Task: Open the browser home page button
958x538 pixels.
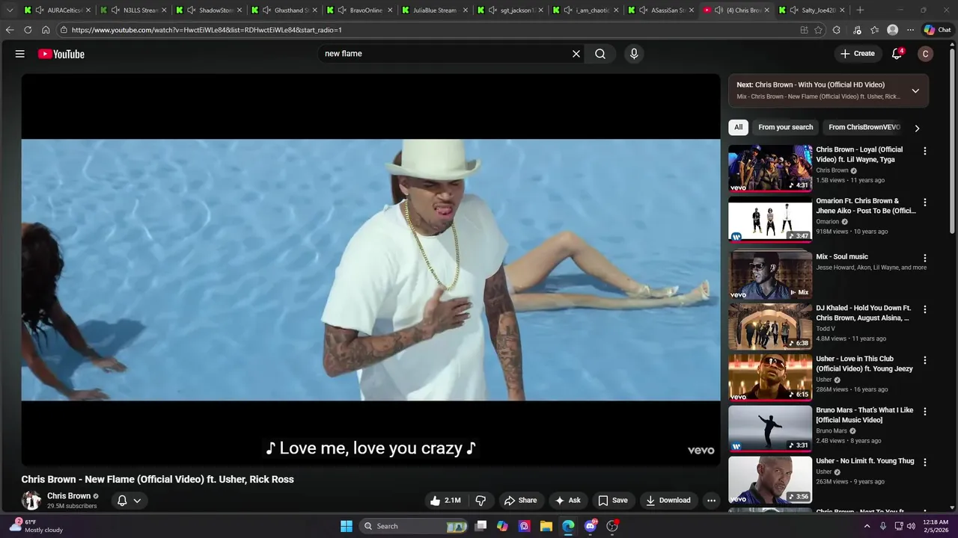Action: 46,30
